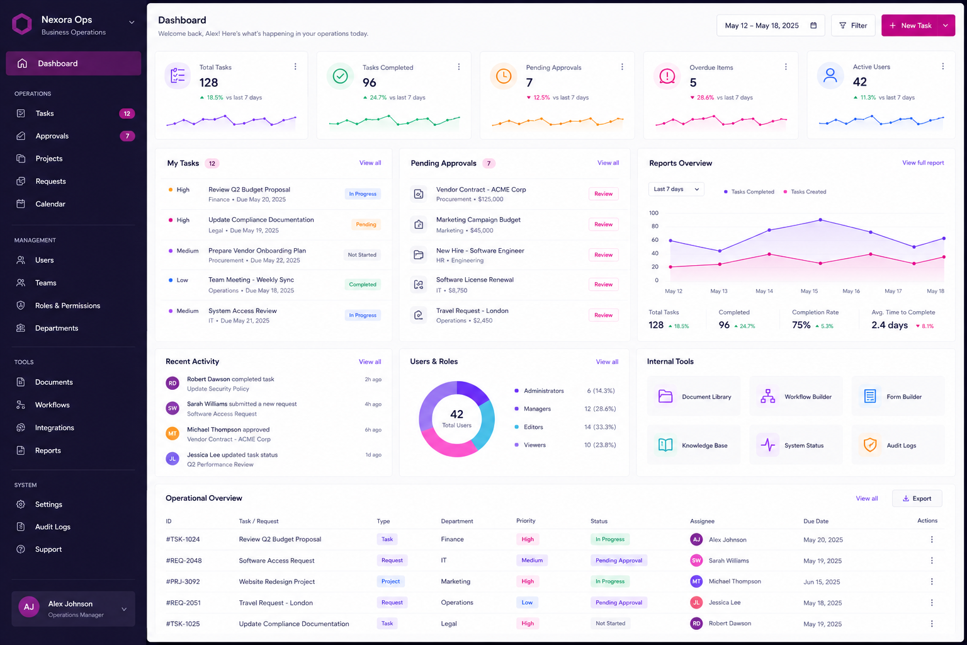Click the Overdue Items alert icon
This screenshot has height=645, width=967.
[x=667, y=76]
